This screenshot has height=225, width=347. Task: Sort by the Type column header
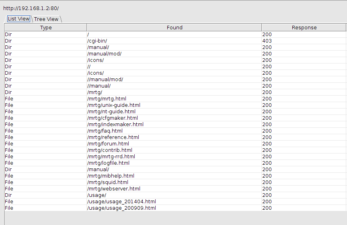(x=46, y=28)
